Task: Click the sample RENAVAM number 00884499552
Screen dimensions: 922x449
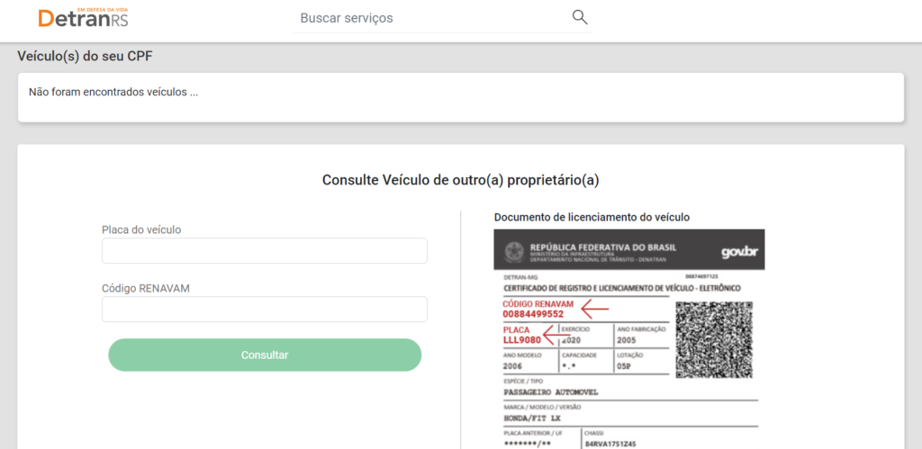Action: (533, 314)
